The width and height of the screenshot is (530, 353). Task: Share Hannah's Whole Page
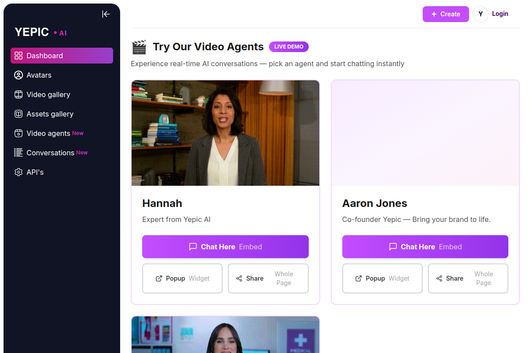(x=268, y=278)
